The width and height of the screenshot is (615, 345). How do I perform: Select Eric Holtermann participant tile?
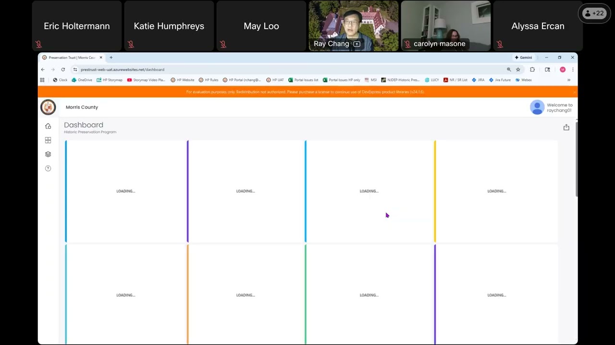click(77, 26)
